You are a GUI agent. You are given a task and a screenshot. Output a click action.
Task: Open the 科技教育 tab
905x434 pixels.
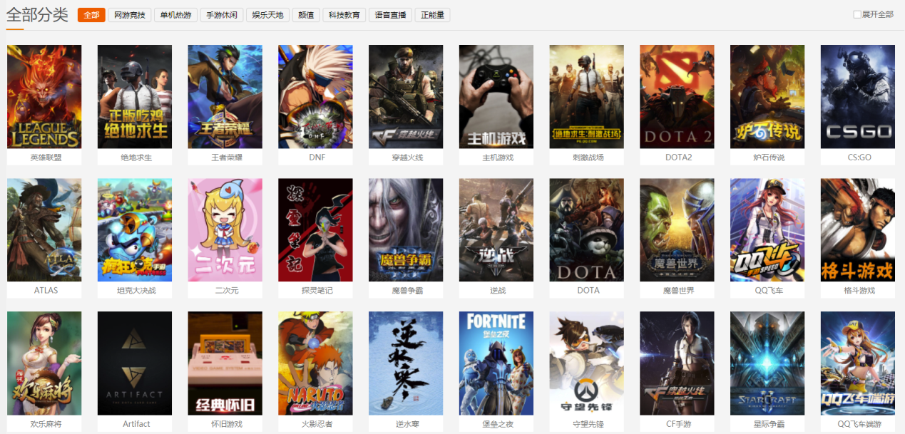pos(344,15)
